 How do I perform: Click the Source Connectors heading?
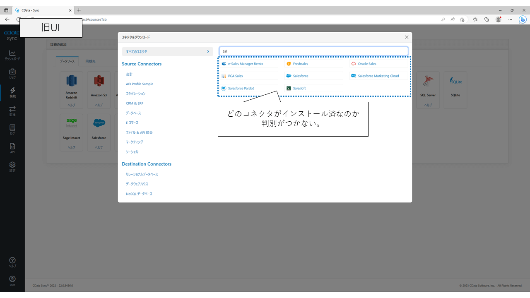pos(142,64)
